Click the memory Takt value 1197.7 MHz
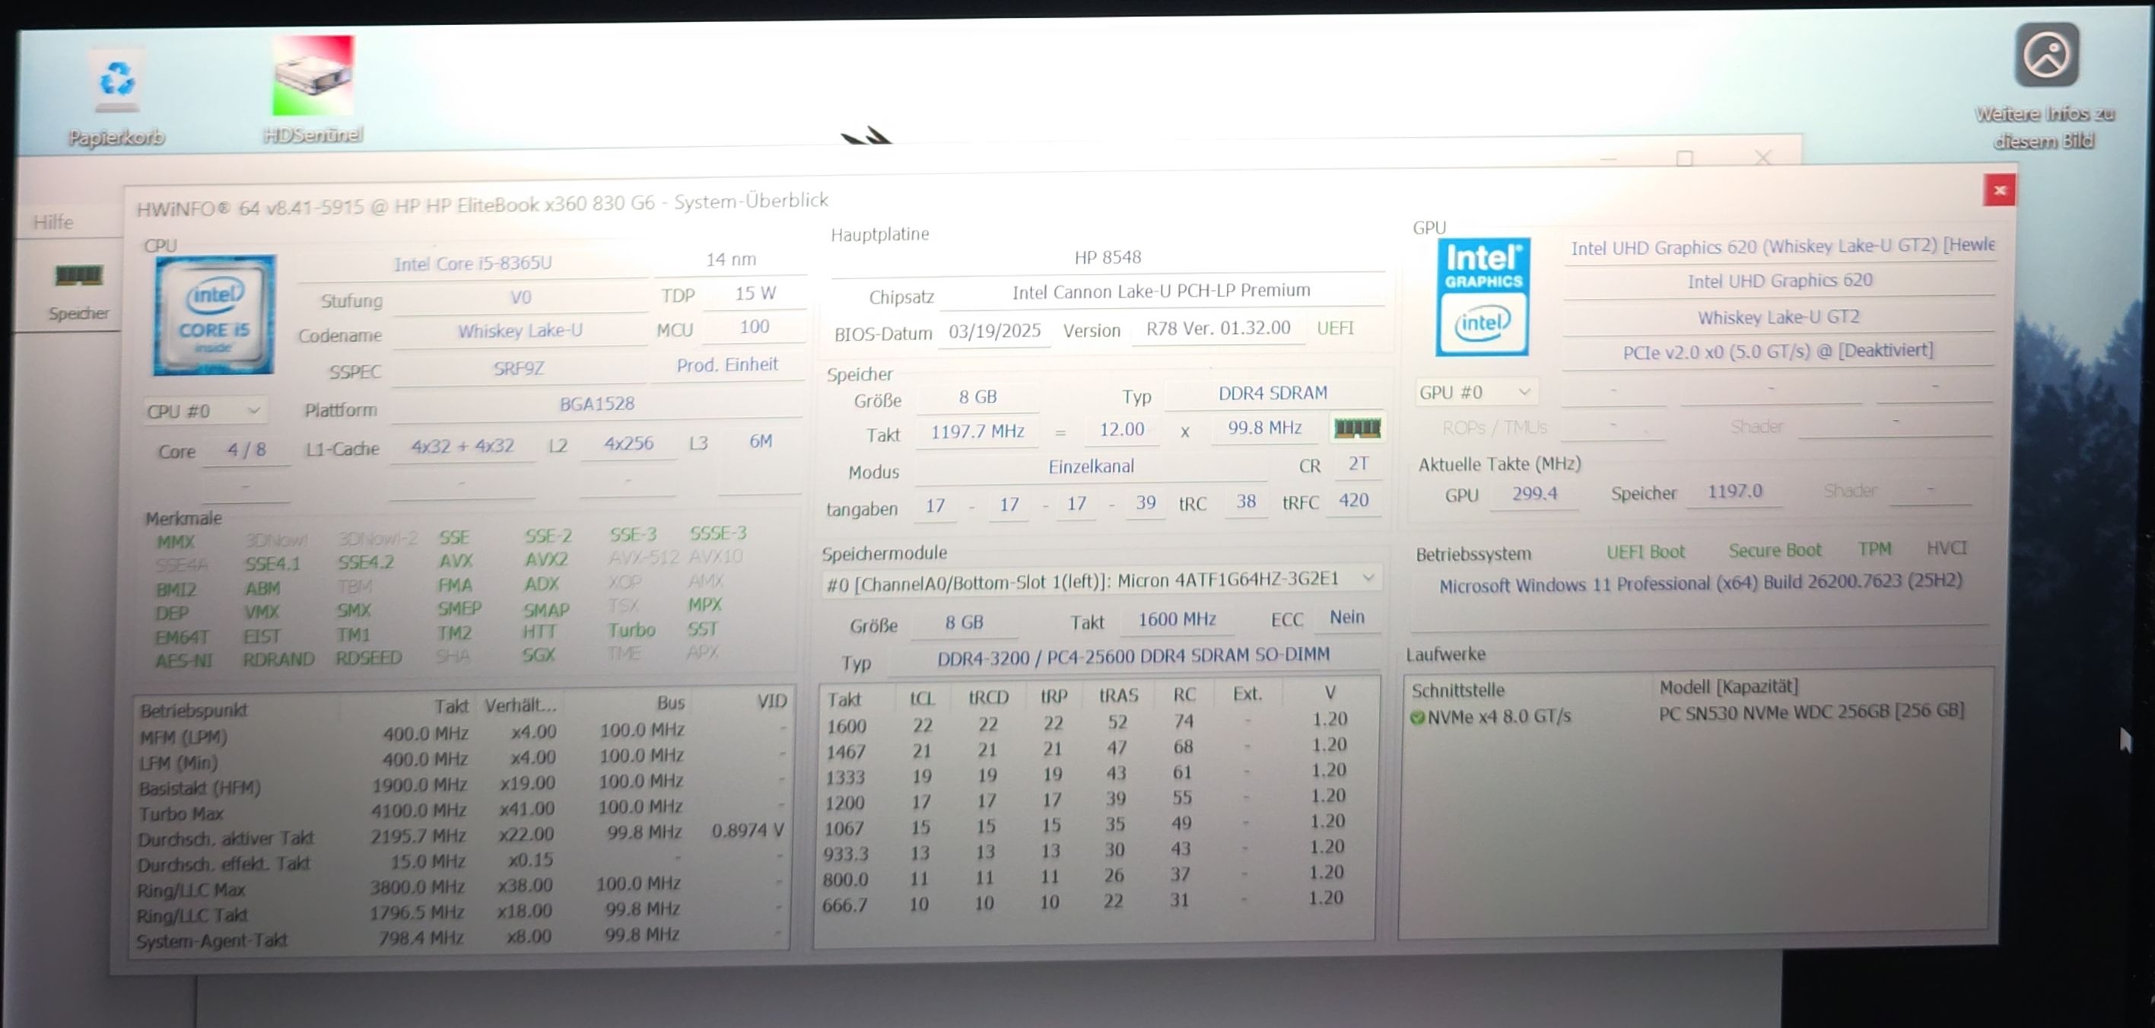This screenshot has width=2155, height=1028. tap(977, 431)
